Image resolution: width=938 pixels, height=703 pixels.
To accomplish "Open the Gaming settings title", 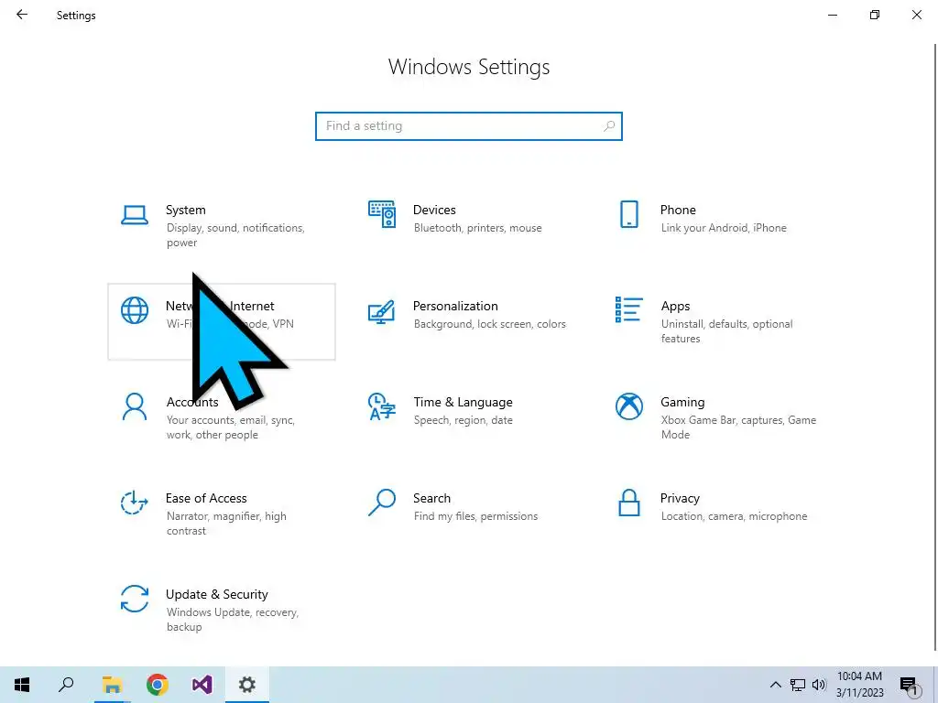I will coord(682,403).
